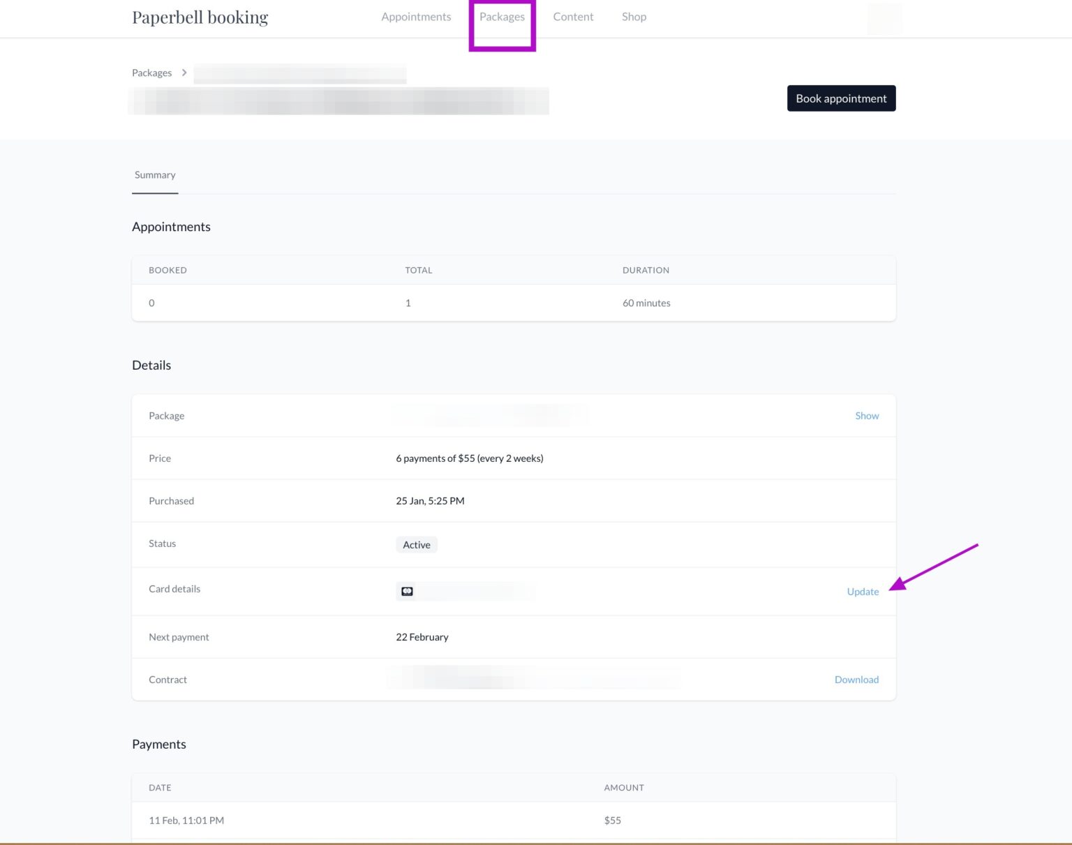Click the Packages breadcrumb link
The height and width of the screenshot is (845, 1072).
(x=151, y=73)
